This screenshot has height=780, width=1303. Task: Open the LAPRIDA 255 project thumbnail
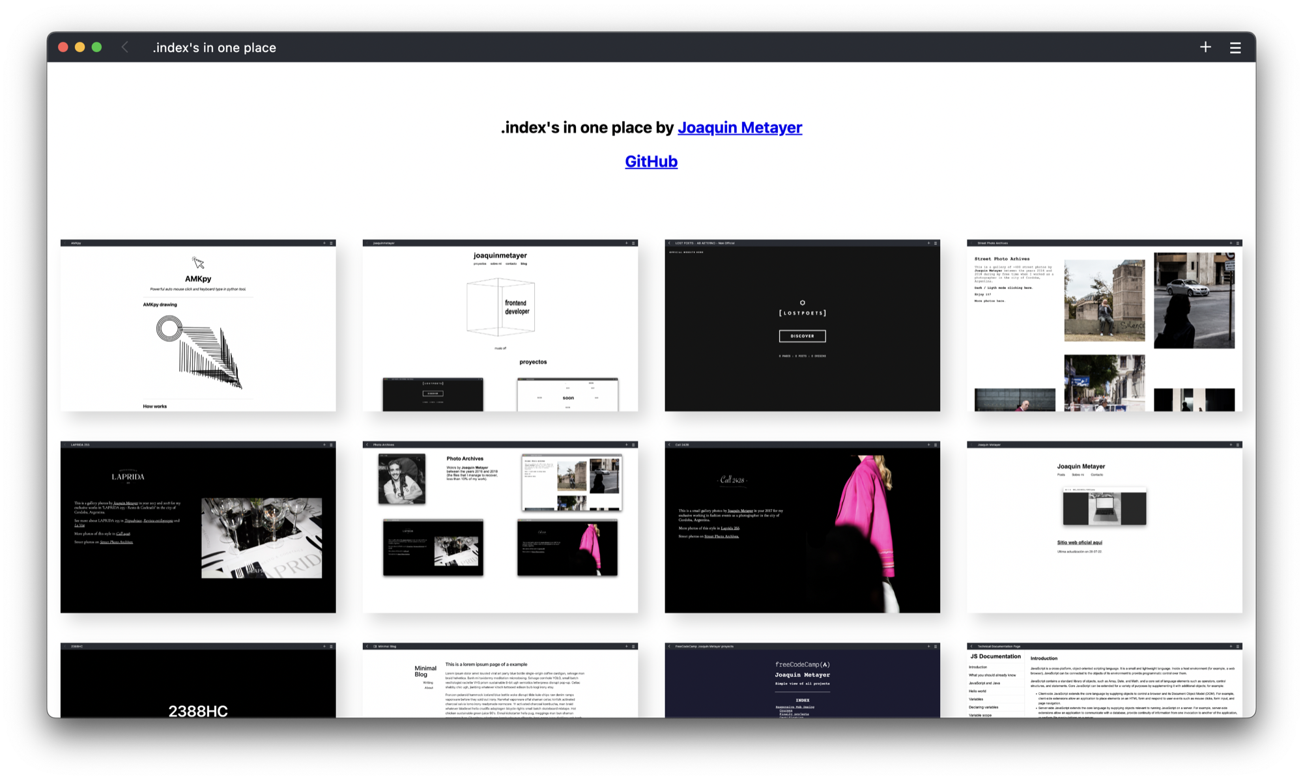click(198, 527)
